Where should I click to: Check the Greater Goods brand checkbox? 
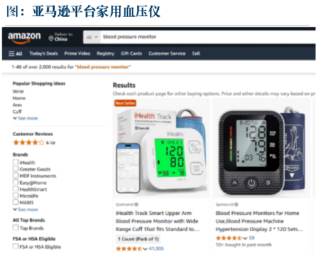click(15, 169)
